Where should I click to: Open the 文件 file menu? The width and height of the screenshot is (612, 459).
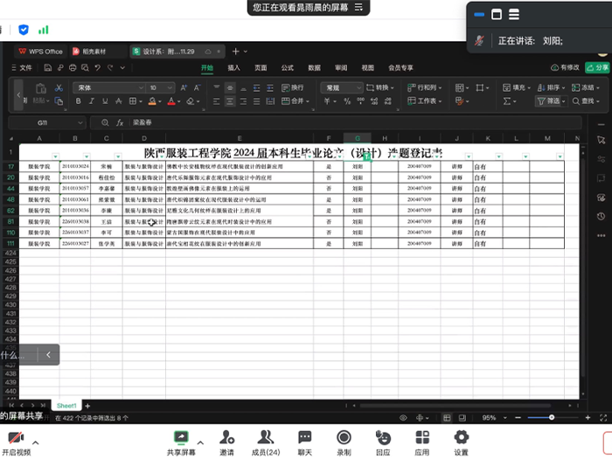point(22,68)
